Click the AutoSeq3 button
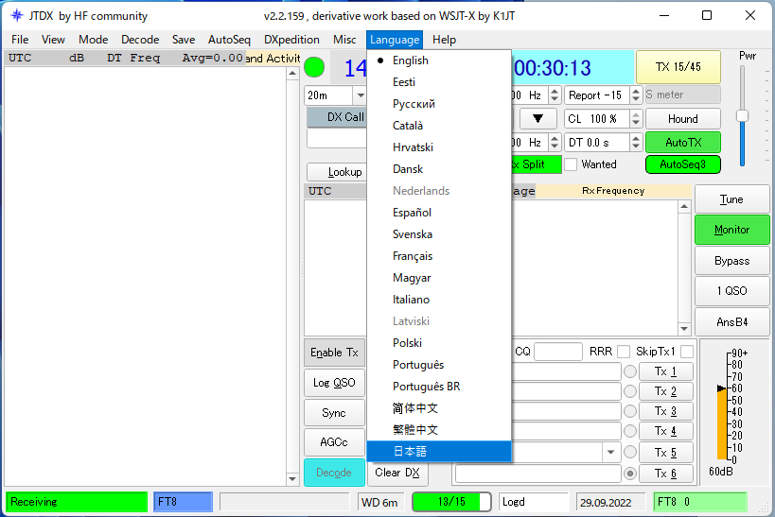This screenshot has width=775, height=517. click(x=683, y=164)
